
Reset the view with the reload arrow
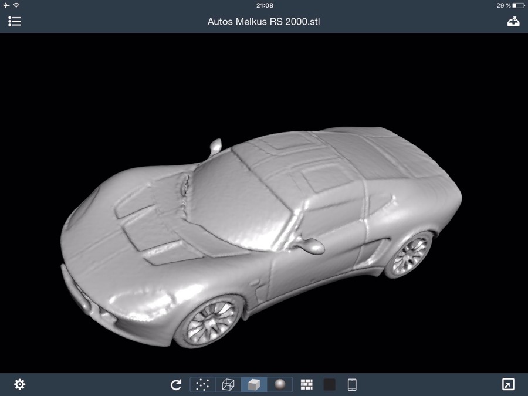click(176, 385)
